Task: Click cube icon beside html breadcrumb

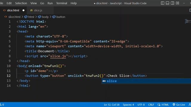Action: (x=26, y=17)
